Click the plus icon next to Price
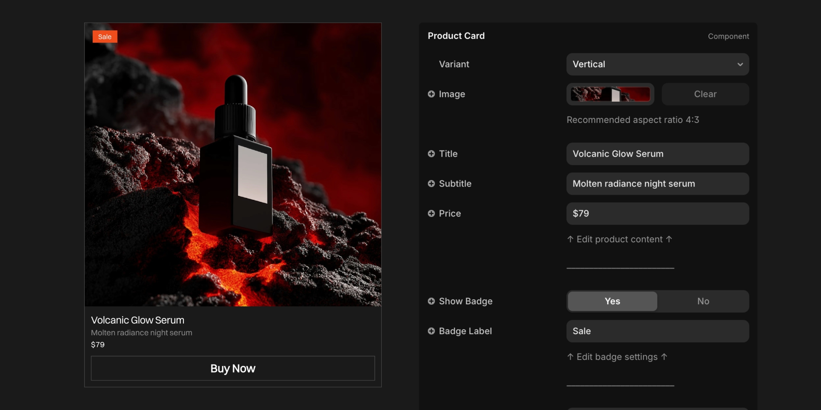 tap(431, 214)
